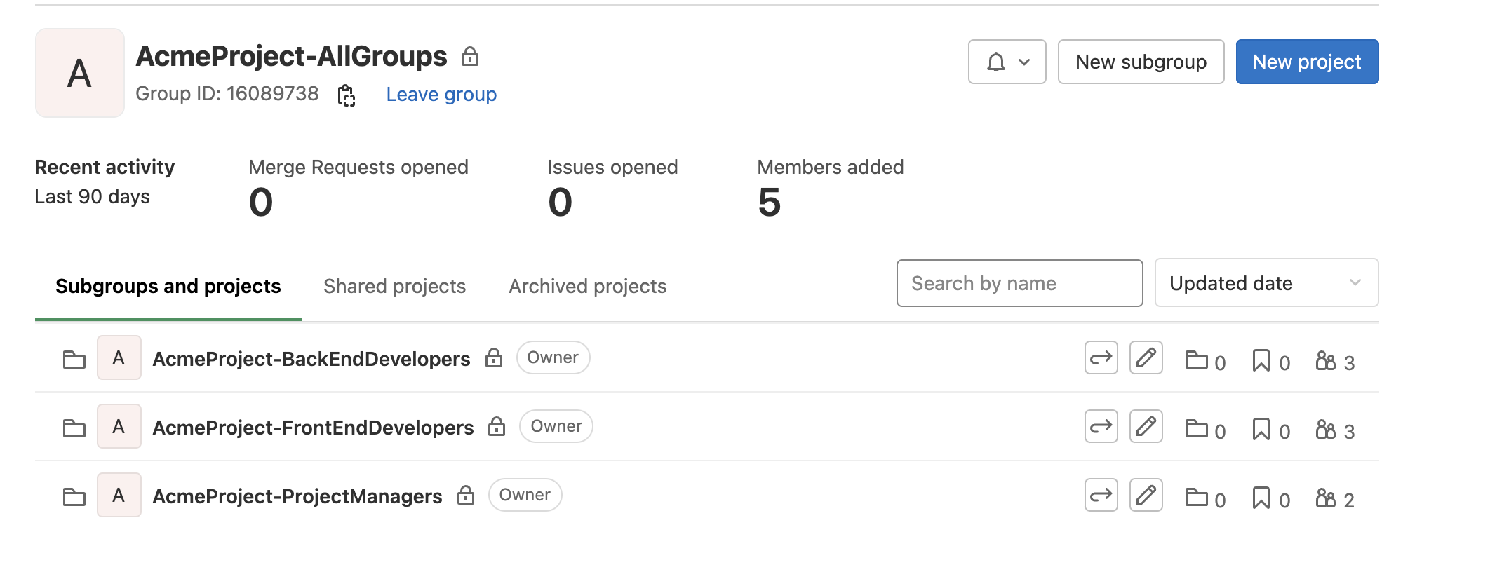Click edit pencil for AcmeProject-ProjectManagers

(1146, 496)
